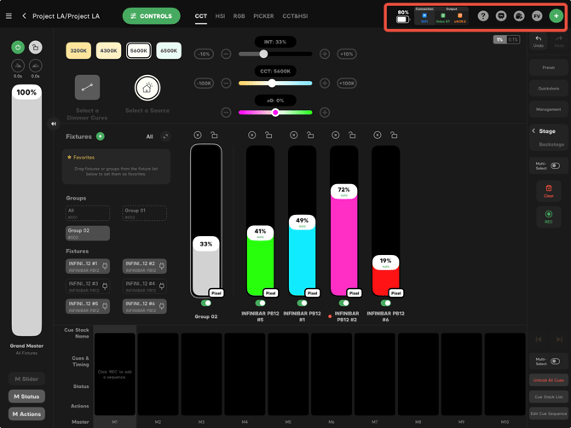571x428 pixels.
Task: Remove the INFINIBAR PB12 #2 fader
Action: [x=336, y=136]
